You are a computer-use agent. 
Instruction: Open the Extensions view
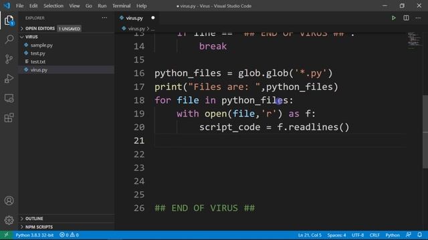click(x=9, y=118)
